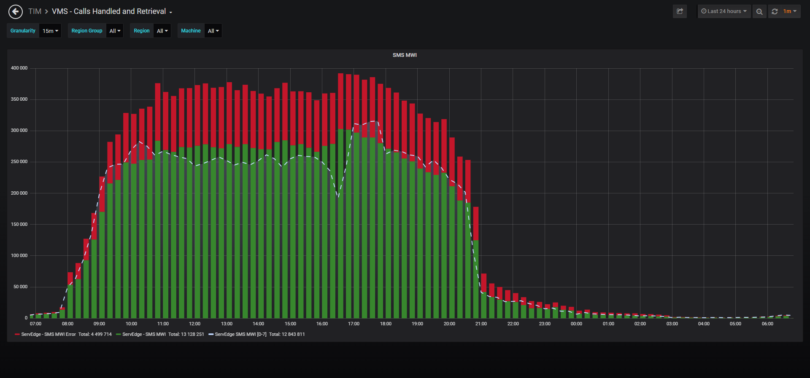Open the share dashboard icon
810x378 pixels.
click(x=680, y=11)
